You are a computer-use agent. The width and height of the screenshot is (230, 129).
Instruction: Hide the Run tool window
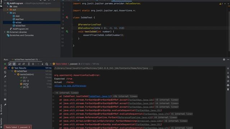point(228,59)
